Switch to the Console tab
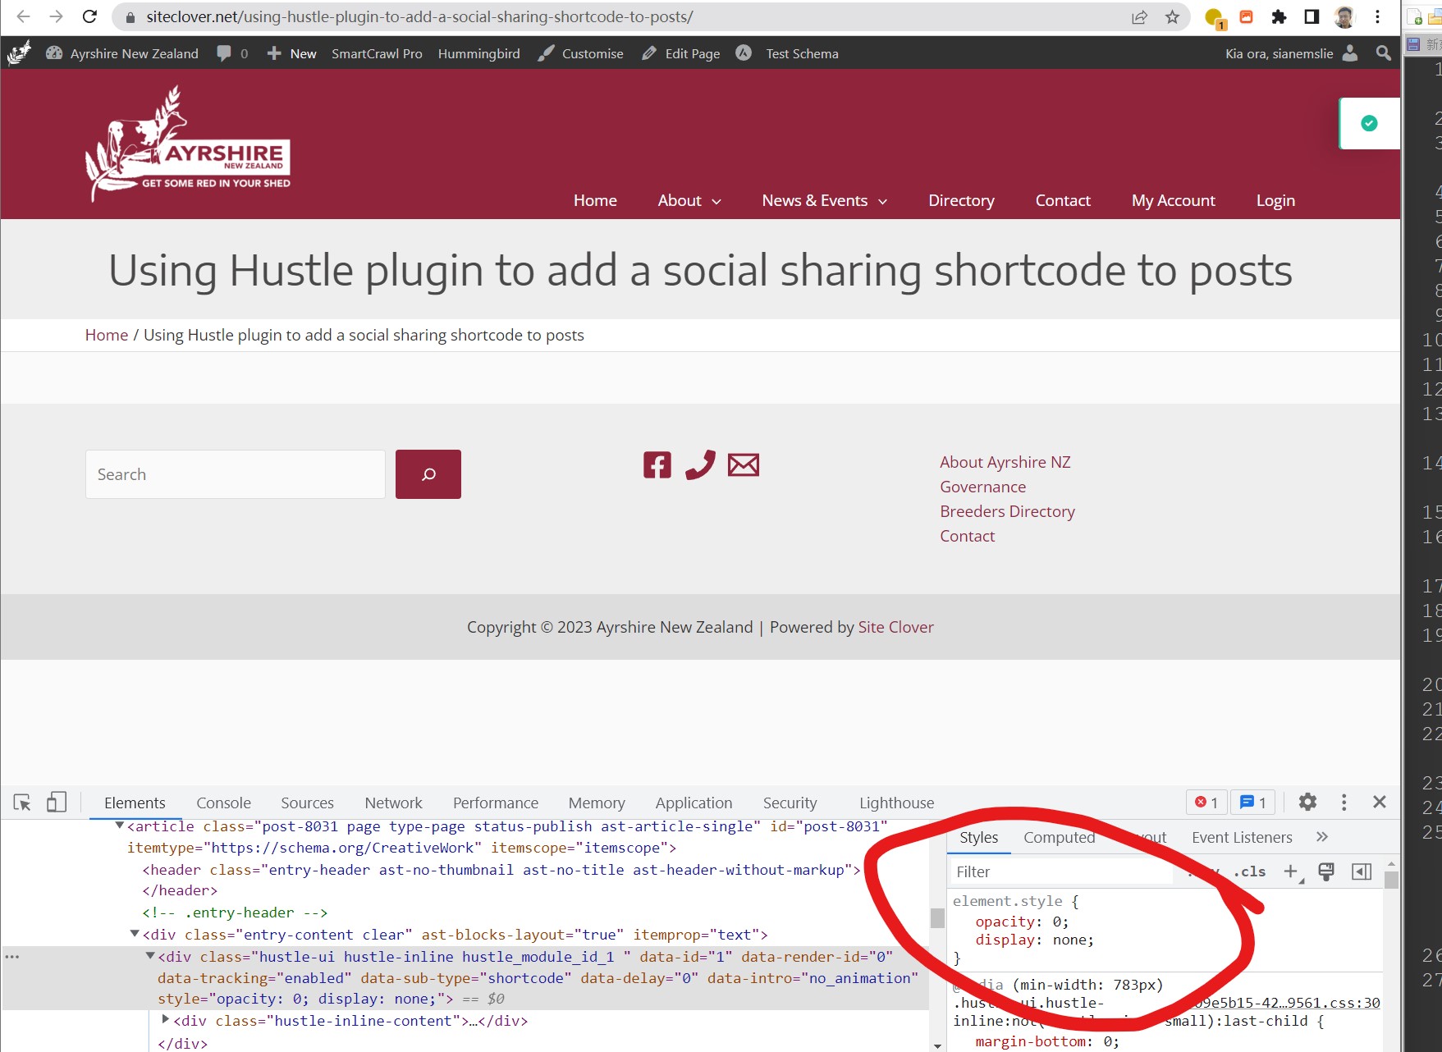This screenshot has width=1442, height=1052. click(223, 803)
